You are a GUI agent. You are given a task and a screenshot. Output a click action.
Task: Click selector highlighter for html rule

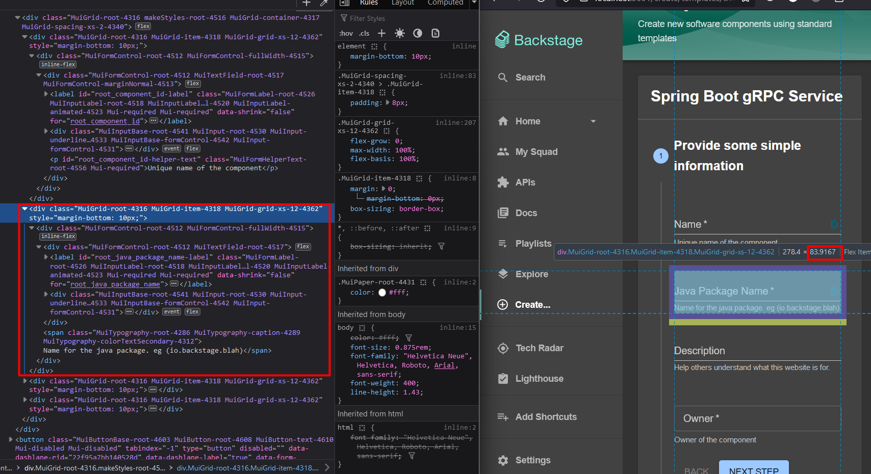[x=362, y=428]
